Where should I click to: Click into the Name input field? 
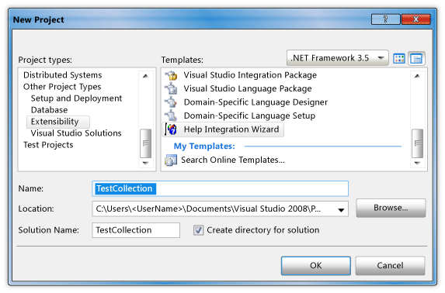tap(221, 188)
